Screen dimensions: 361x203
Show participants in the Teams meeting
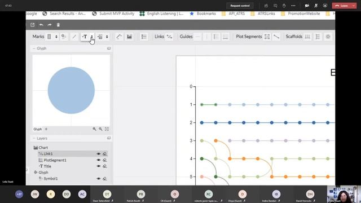[266, 6]
